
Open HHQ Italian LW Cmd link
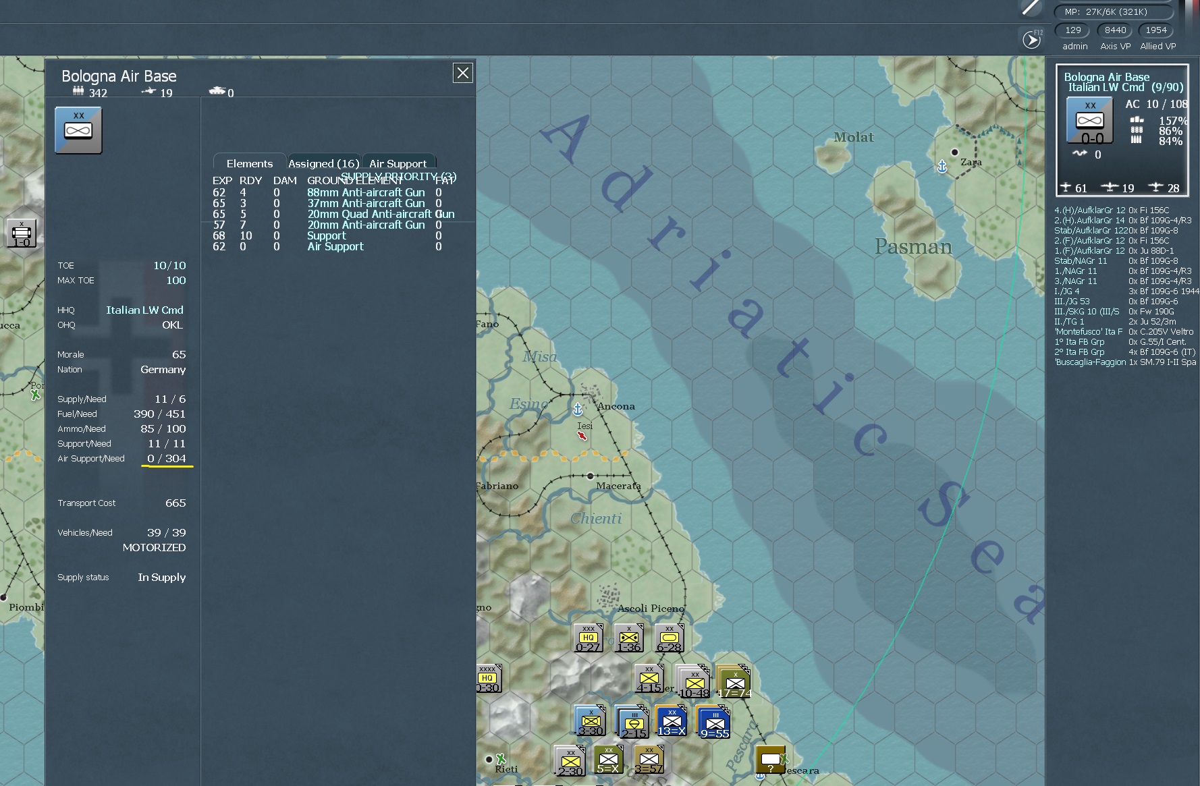(x=144, y=310)
